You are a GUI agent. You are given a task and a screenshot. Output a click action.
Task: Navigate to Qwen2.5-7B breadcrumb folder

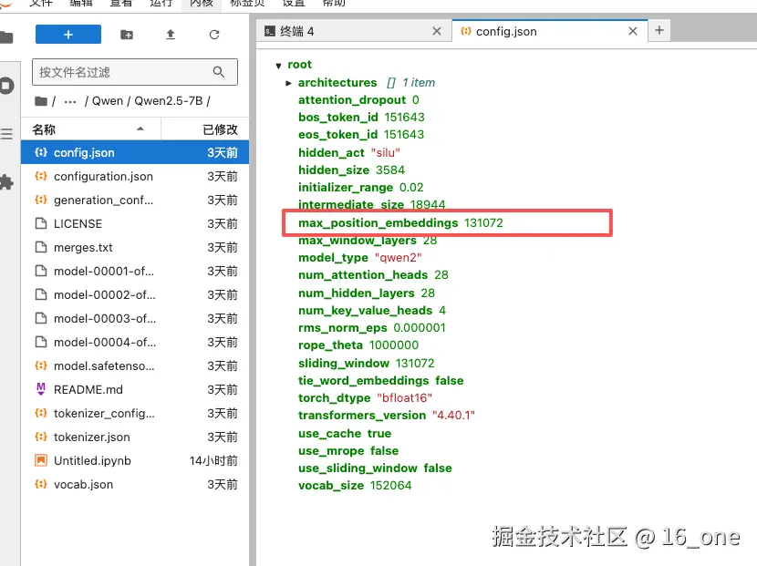pos(169,101)
